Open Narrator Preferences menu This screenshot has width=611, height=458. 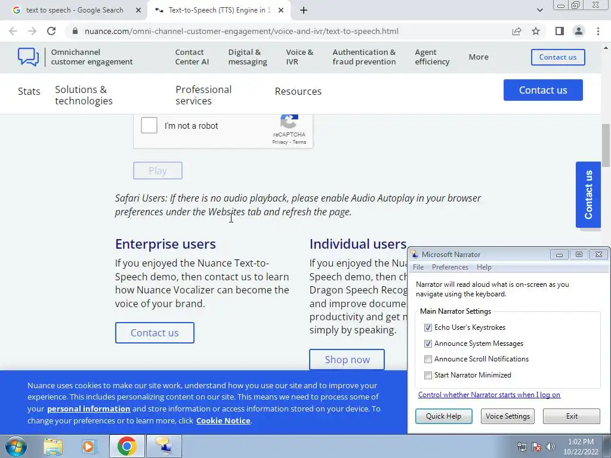pos(450,267)
